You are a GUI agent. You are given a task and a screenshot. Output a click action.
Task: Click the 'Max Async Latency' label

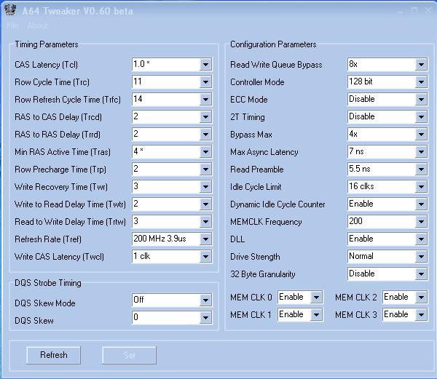(x=264, y=152)
